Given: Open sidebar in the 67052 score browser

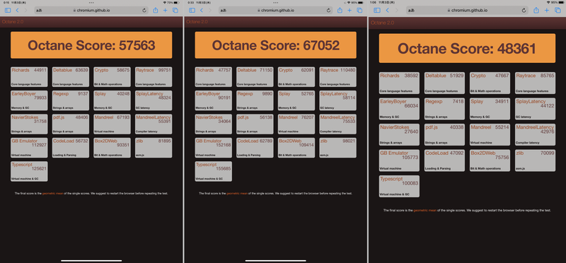Looking at the screenshot, I should click(x=192, y=11).
